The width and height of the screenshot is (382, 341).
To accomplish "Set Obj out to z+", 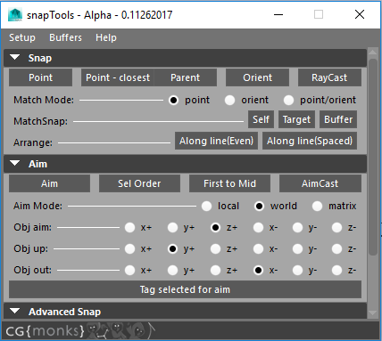I will (215, 271).
